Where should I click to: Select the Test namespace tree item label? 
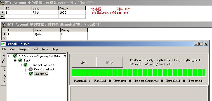(27, 60)
